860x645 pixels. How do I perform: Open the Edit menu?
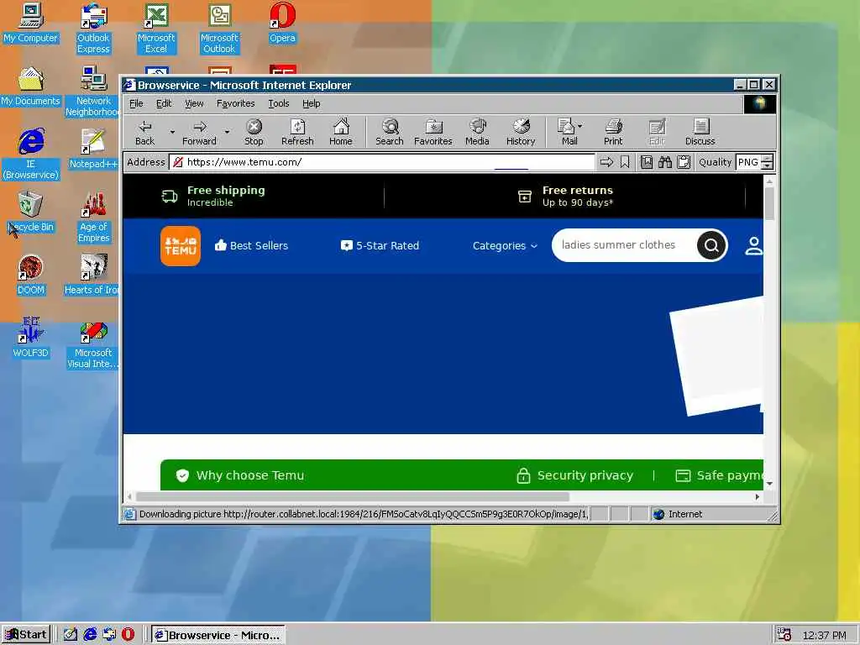click(164, 103)
